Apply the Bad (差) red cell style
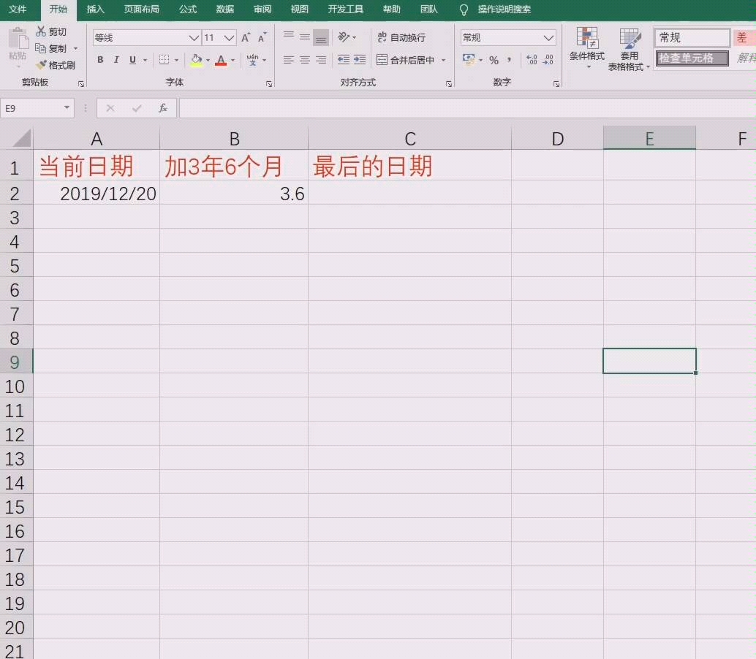 (744, 37)
